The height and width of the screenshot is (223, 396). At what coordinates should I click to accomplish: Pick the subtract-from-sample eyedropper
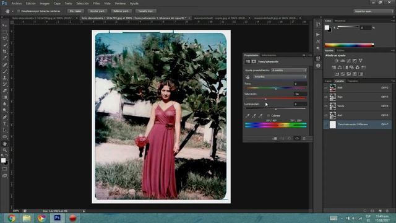(x=260, y=116)
